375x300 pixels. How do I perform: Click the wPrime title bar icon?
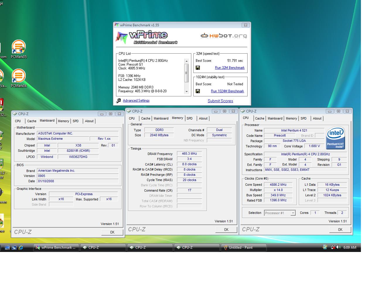117,25
